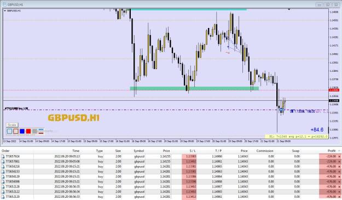Sort by the Swap column header
342x200 pixels.
tap(295, 151)
